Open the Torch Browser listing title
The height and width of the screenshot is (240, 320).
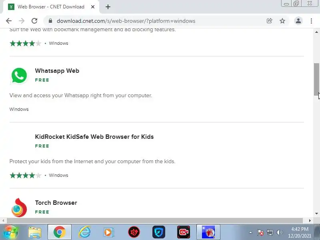pos(56,203)
